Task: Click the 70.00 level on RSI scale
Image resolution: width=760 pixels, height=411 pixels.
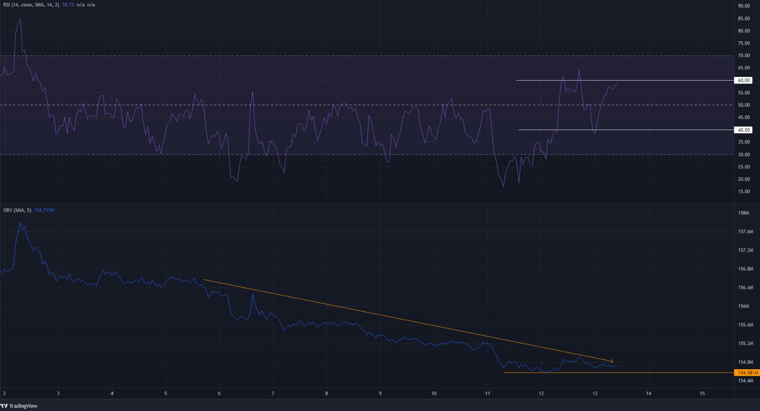Action: tap(743, 56)
